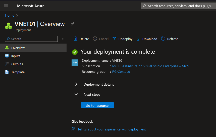Click the Refresh circular arrow icon
The image size is (216, 137).
tap(163, 39)
